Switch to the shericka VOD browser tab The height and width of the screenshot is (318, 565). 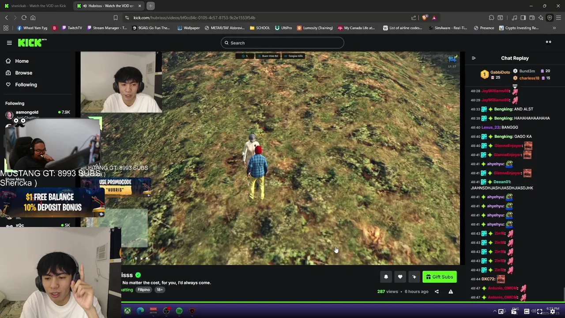(x=35, y=6)
